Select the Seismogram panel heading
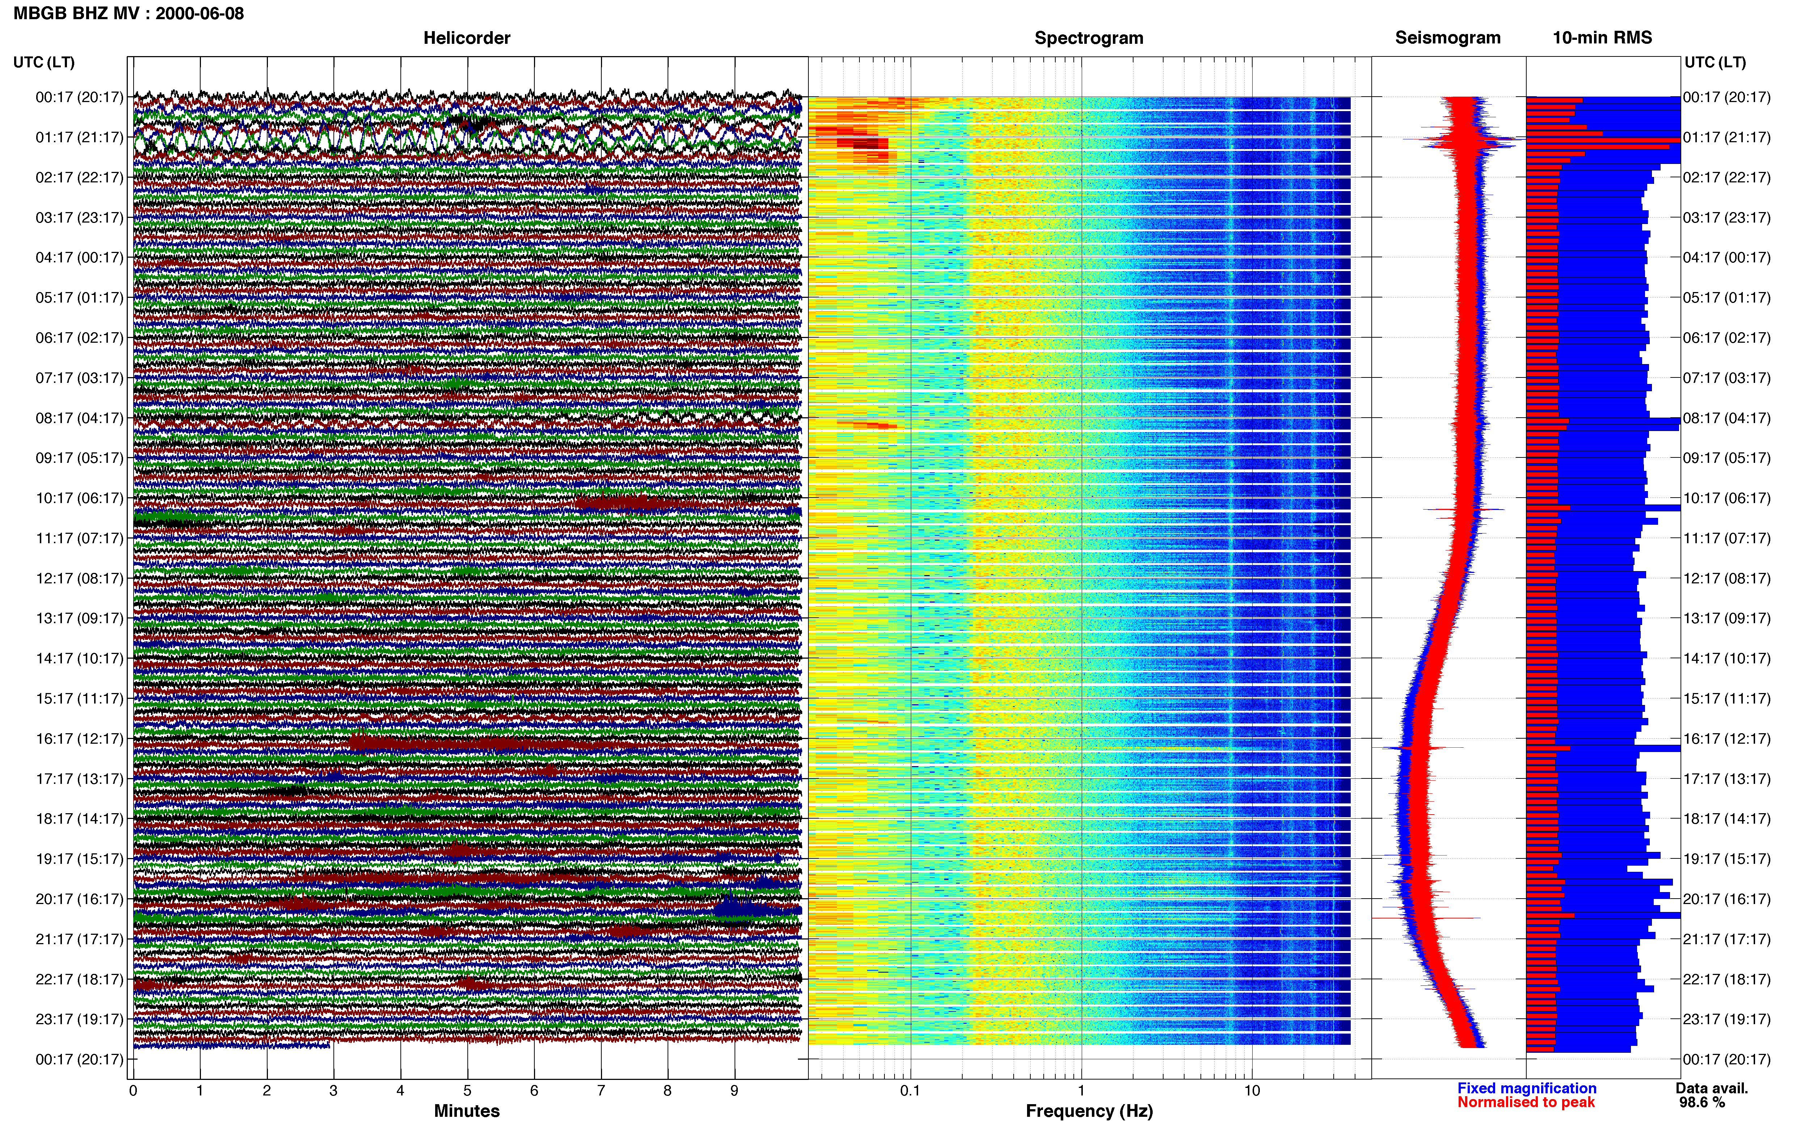The width and height of the screenshot is (1817, 1136). (1448, 38)
